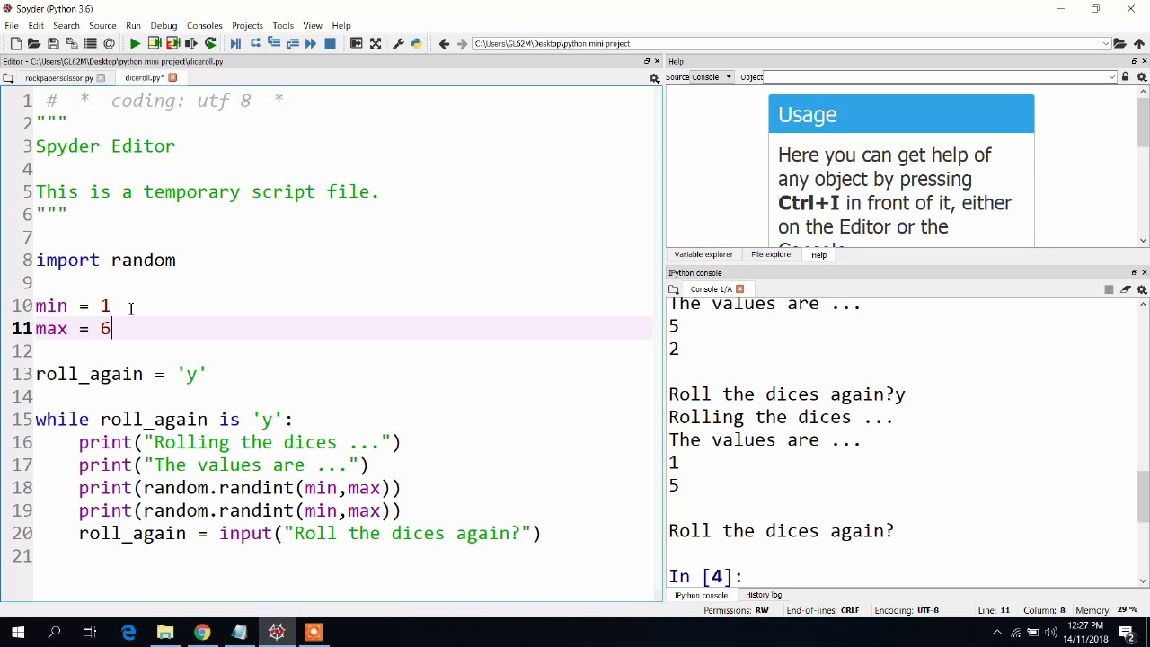Open Preferences via wrench icon
This screenshot has width=1150, height=647.
click(398, 43)
